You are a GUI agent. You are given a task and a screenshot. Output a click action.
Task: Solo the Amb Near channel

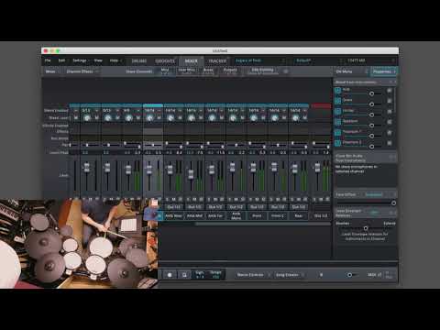168,199
